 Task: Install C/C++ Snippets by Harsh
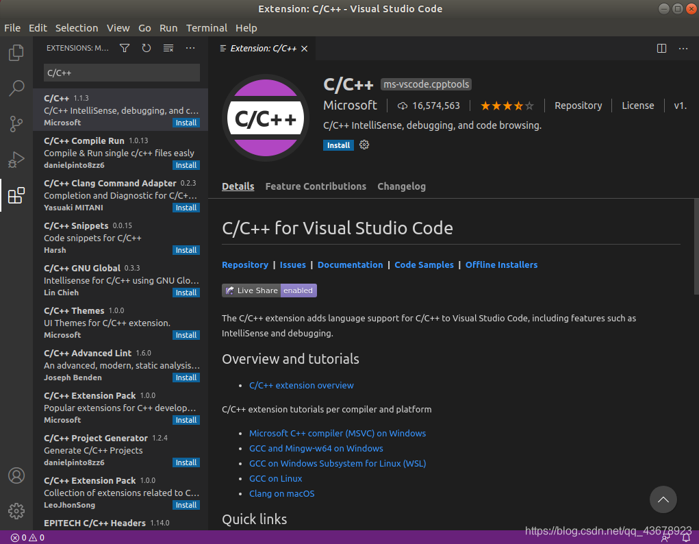point(186,250)
